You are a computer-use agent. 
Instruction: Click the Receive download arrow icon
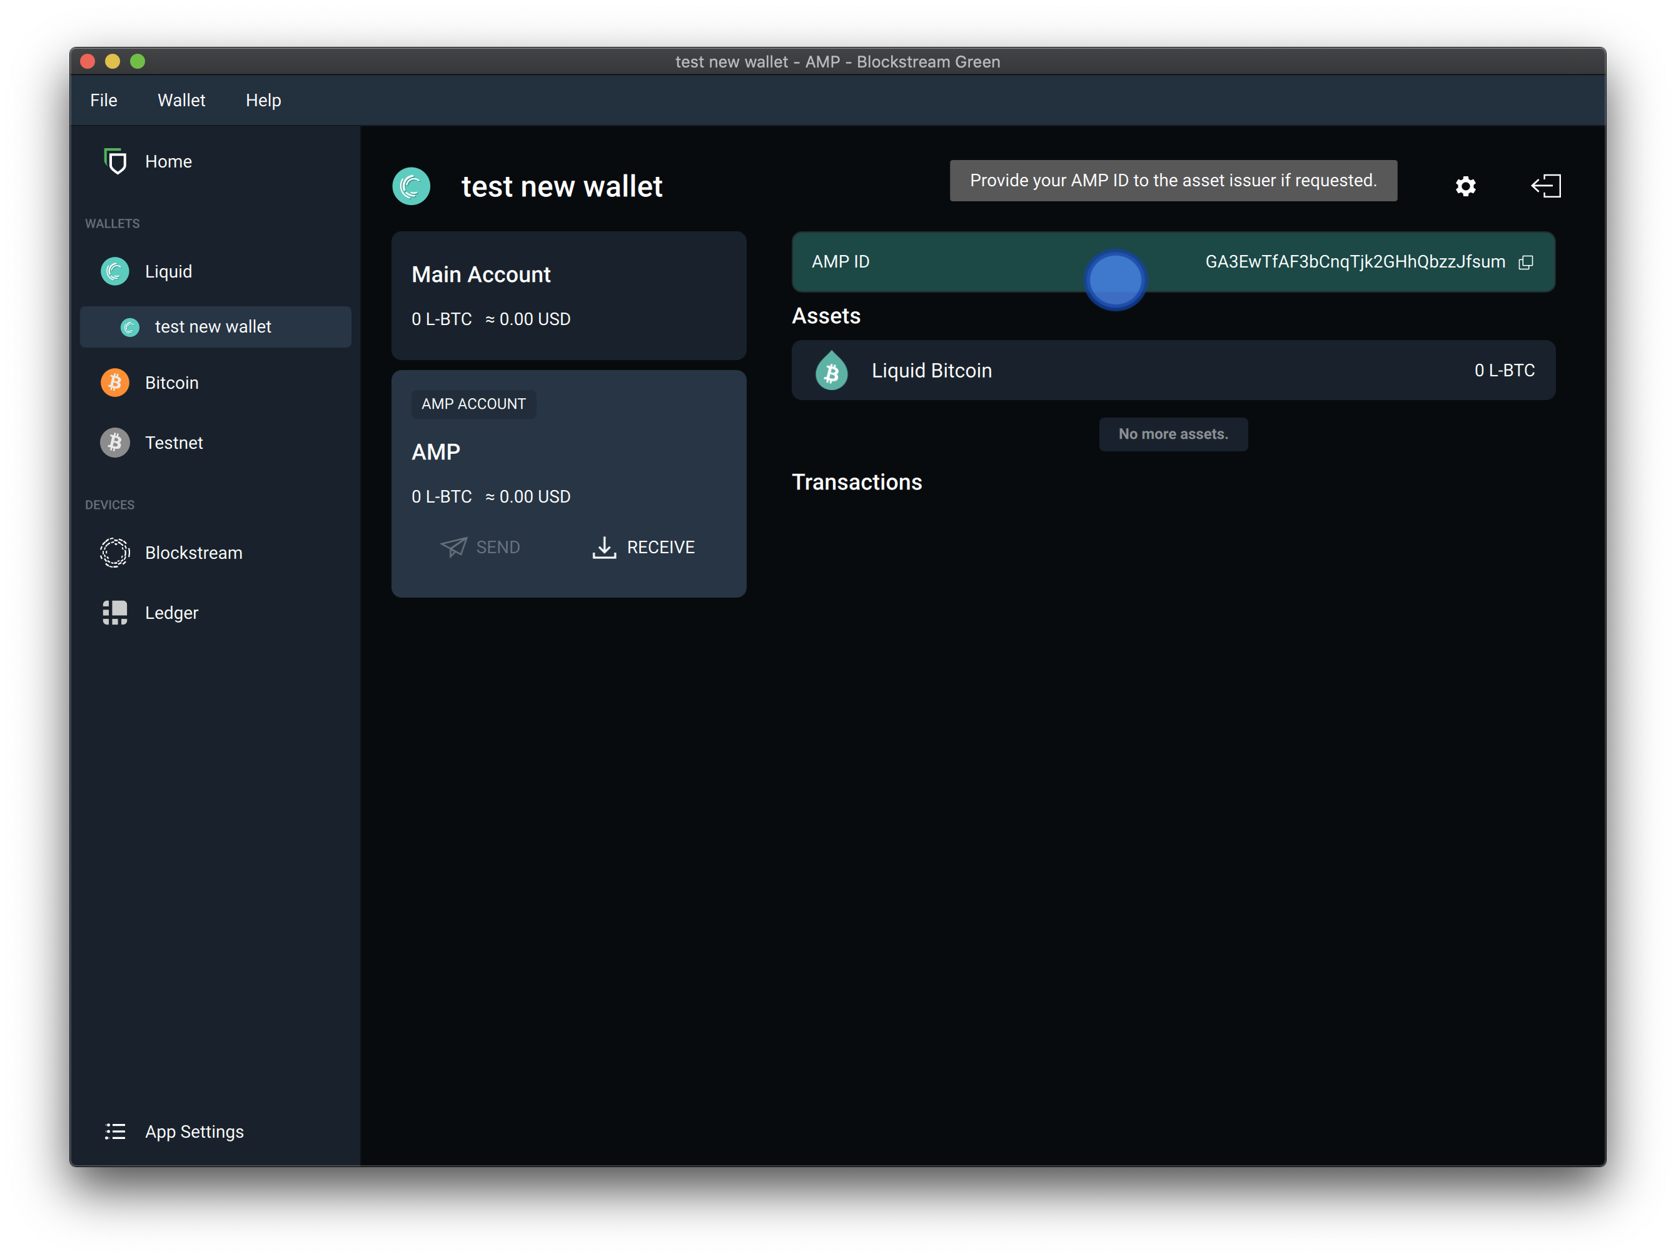[604, 547]
